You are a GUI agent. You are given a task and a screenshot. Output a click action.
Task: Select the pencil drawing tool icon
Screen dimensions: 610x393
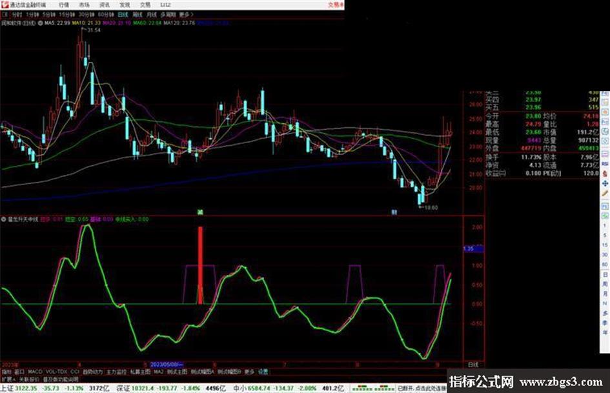click(605, 194)
